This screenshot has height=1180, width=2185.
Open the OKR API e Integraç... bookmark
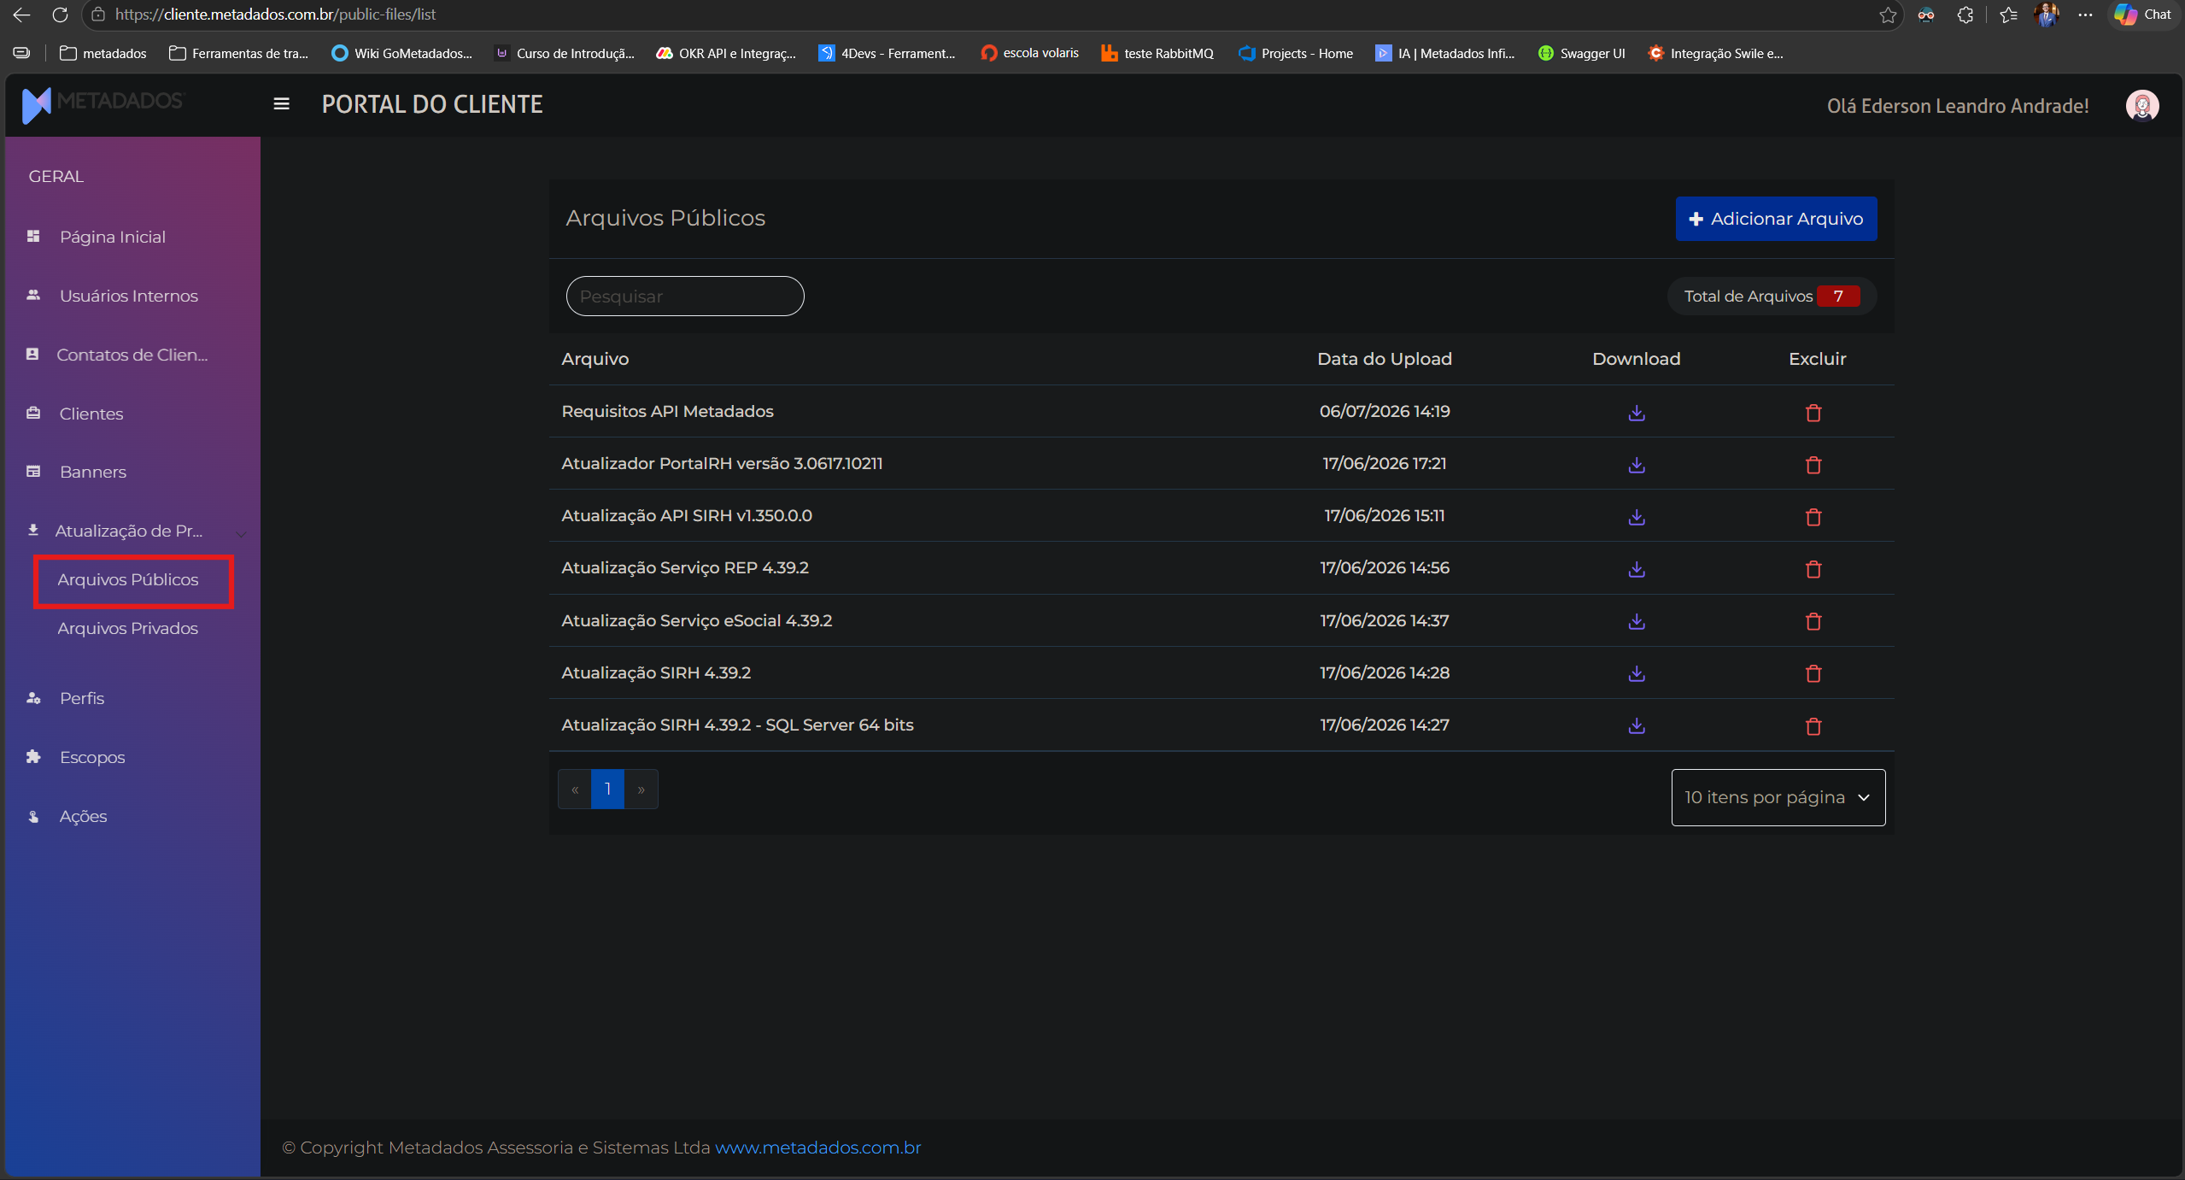coord(726,53)
